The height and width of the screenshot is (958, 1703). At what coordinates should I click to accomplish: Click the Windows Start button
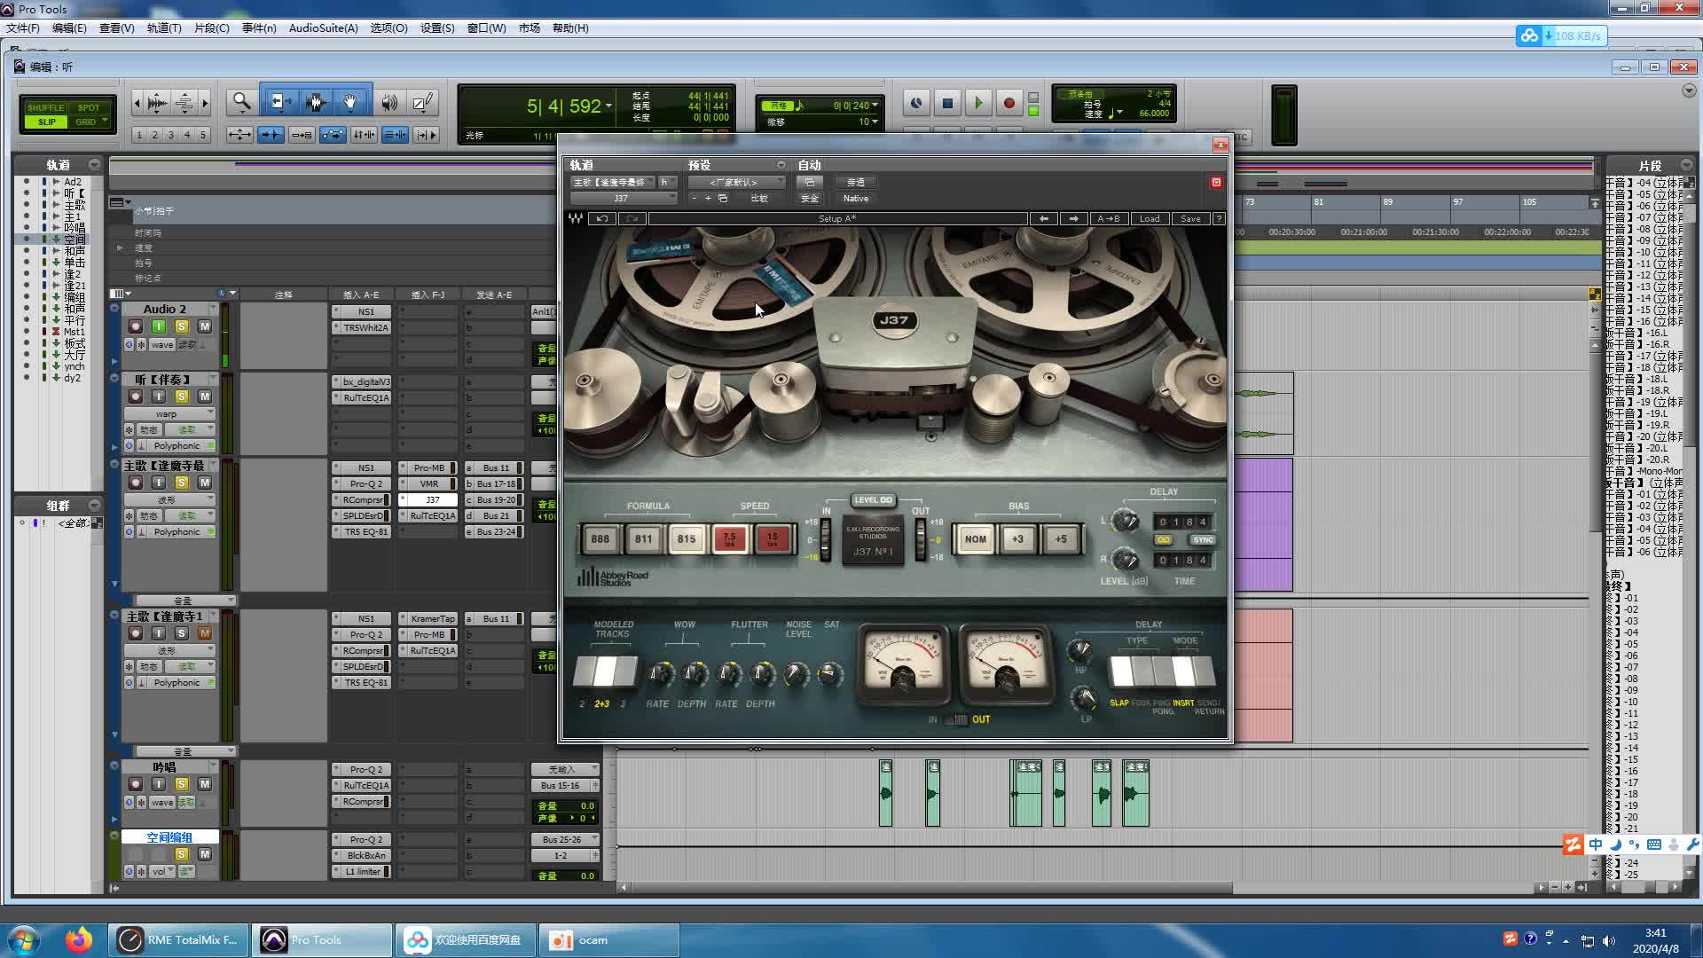coord(24,940)
